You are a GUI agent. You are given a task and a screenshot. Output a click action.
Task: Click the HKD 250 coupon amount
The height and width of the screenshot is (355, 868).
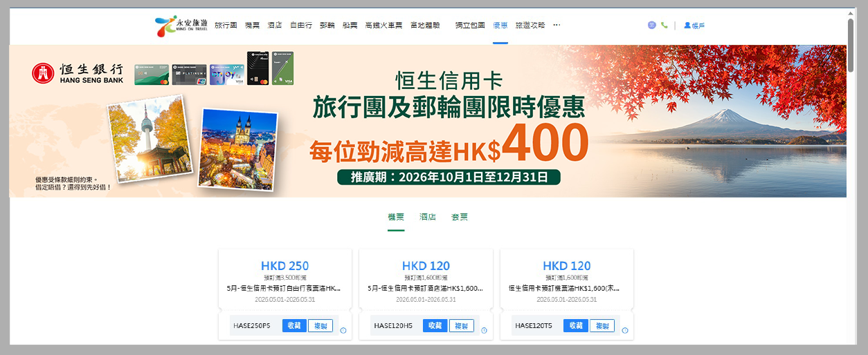click(x=285, y=266)
